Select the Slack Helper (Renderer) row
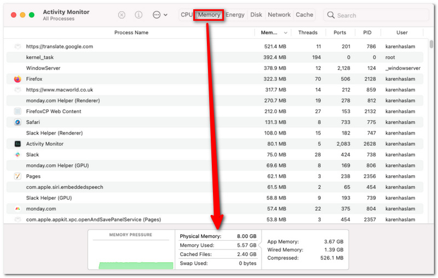This screenshot has width=438, height=278. pyautogui.click(x=215, y=133)
